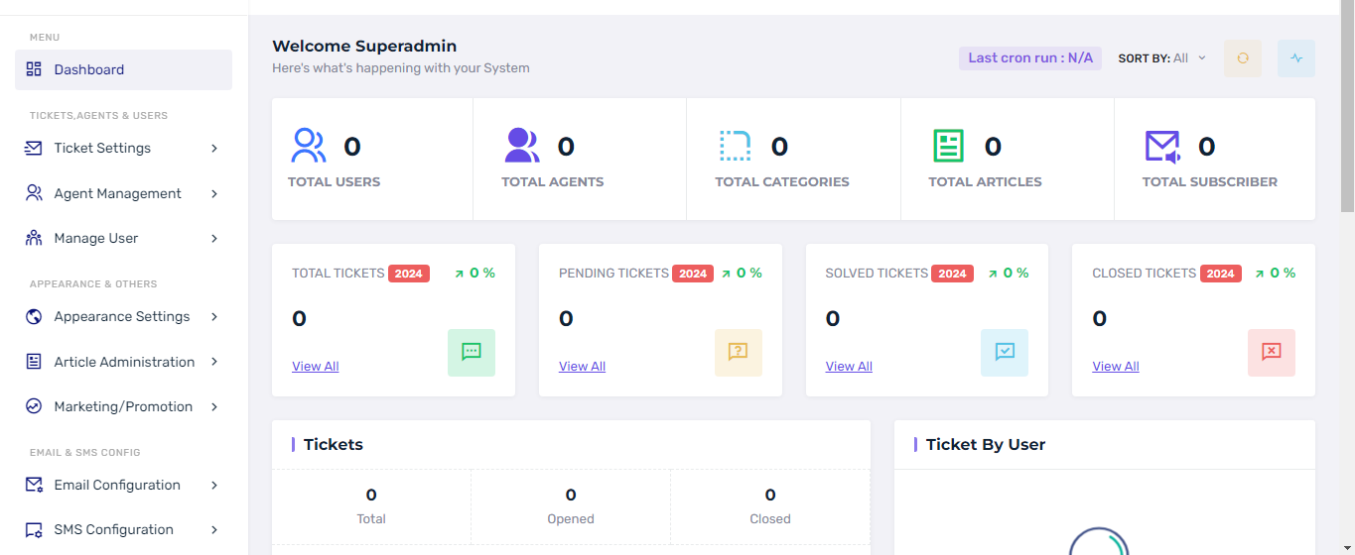Open the Sort By dropdown
1355x555 pixels.
point(1162,58)
